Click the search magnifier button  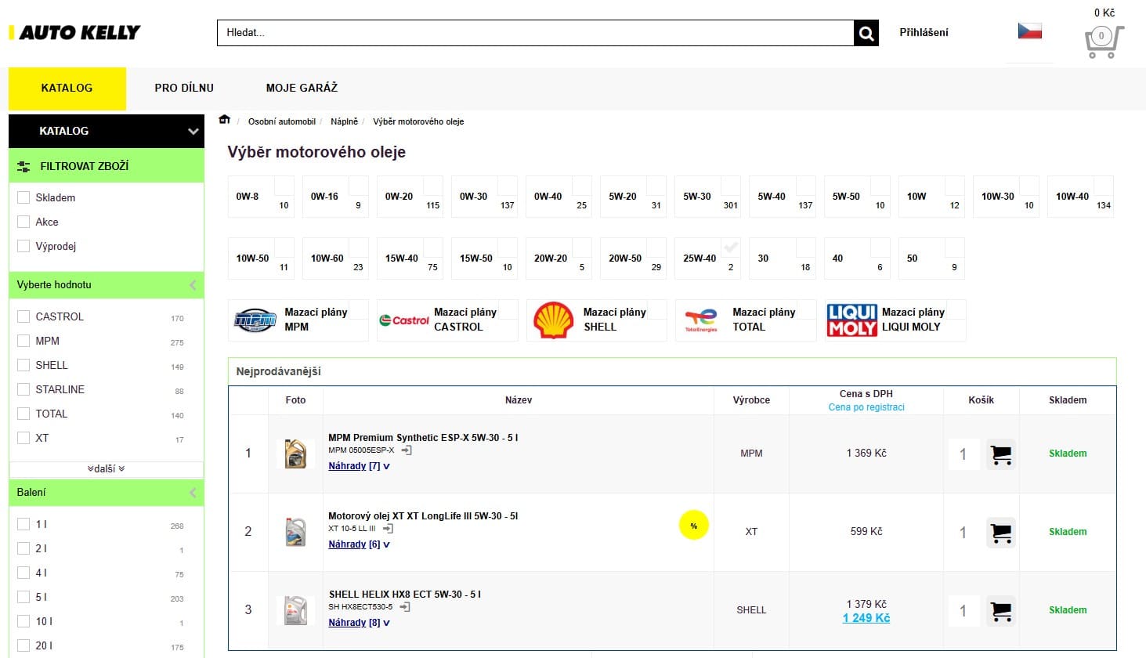pos(866,33)
